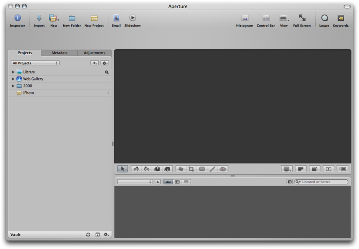Click the last tool strip button with lines
This screenshot has width=359, height=249.
[x=342, y=169]
